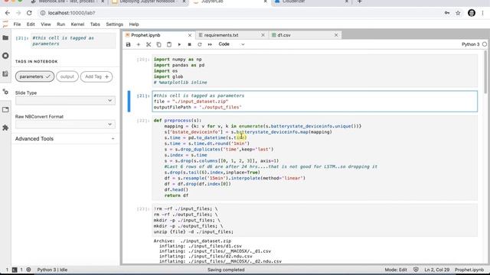The image size is (490, 275).
Task: Paste cell from clipboard
Action: tap(169, 44)
